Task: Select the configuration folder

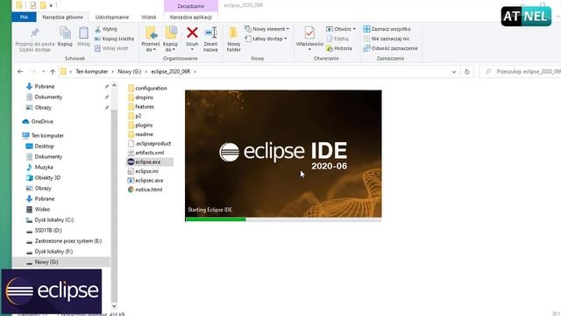Action: pos(151,88)
